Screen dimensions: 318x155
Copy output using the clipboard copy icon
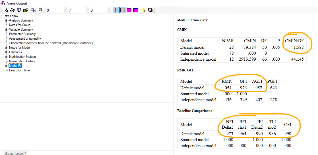tap(34, 10)
